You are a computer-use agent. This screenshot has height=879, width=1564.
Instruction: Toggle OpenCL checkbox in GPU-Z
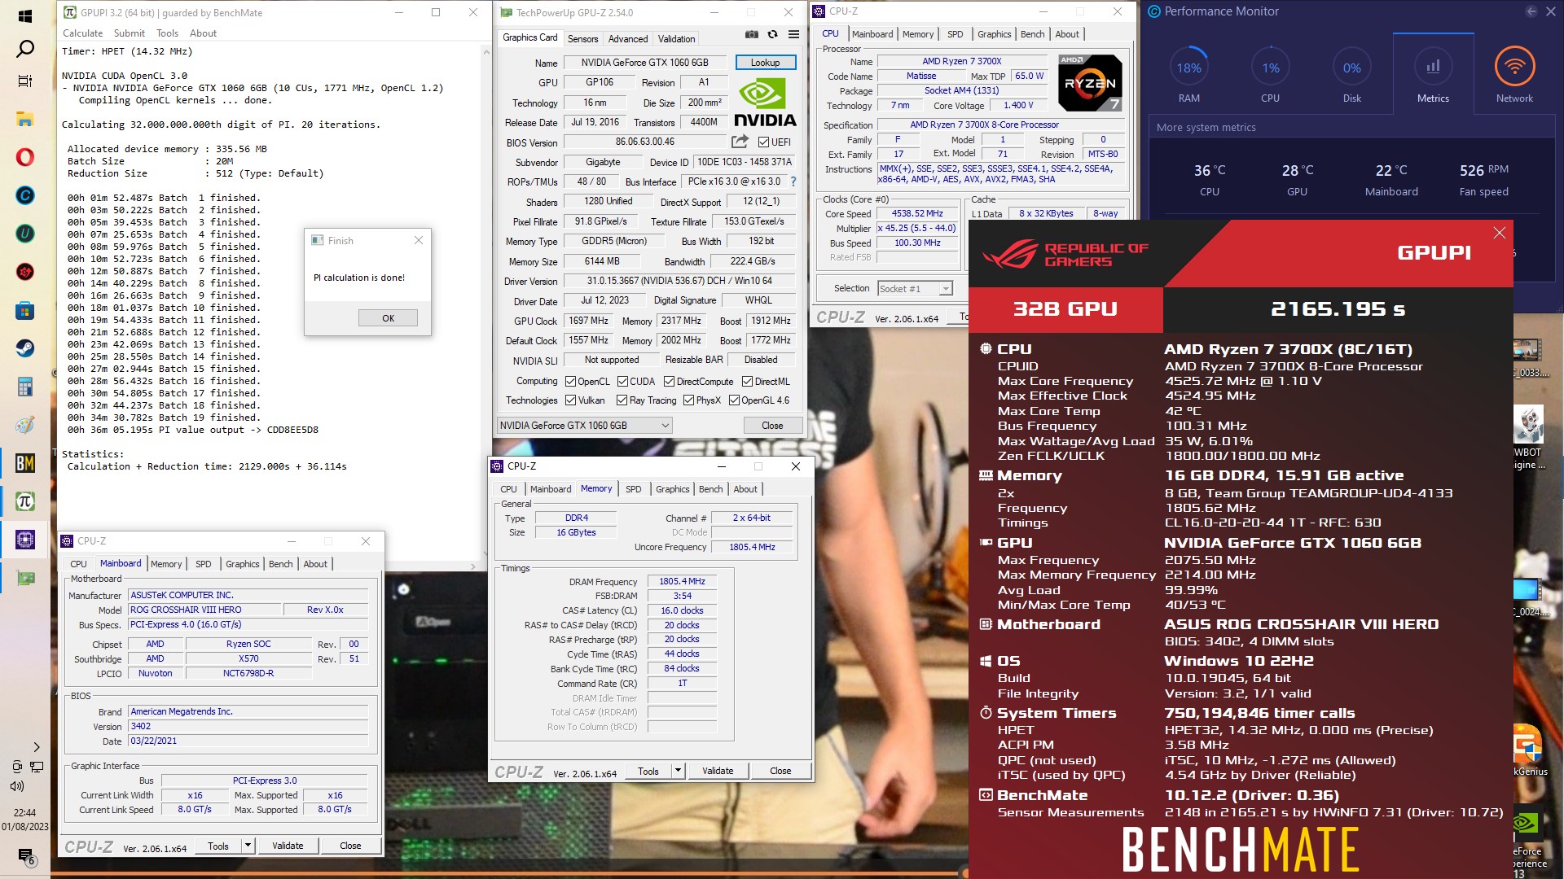[x=570, y=382]
